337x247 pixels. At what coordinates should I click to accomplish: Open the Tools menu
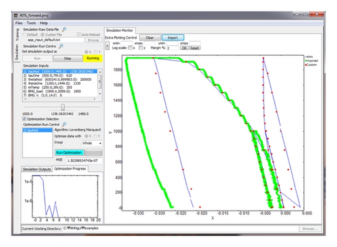coord(31,23)
